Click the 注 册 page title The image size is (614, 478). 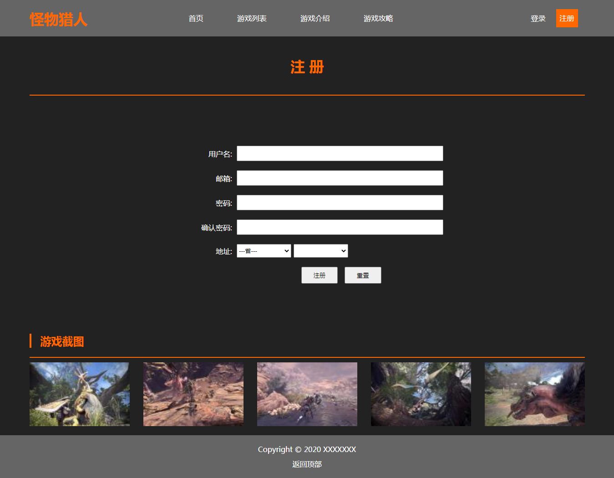[x=307, y=67]
